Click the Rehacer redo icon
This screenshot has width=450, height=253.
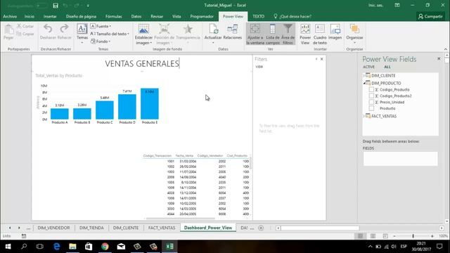click(64, 32)
